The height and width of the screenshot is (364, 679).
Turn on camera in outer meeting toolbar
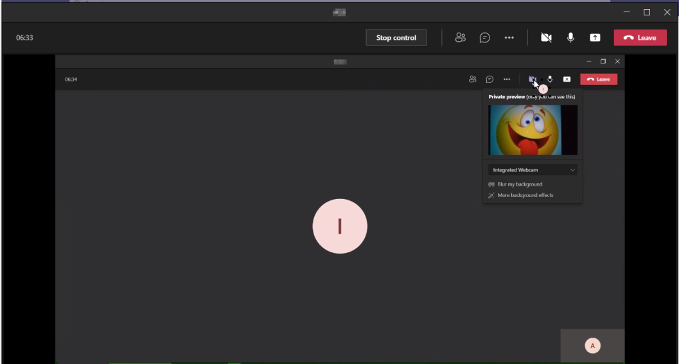[546, 38]
